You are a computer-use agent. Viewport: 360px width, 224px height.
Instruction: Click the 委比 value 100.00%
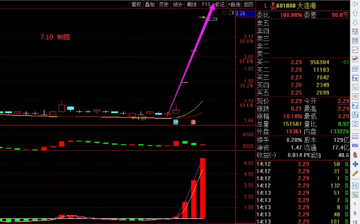click(291, 15)
